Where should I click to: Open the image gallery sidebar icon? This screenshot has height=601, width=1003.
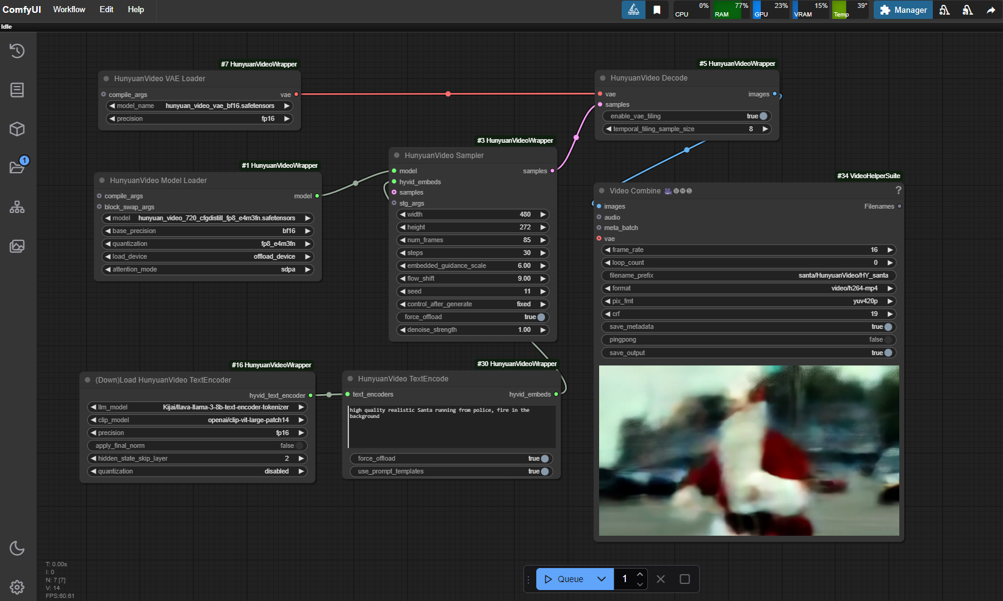click(x=17, y=246)
